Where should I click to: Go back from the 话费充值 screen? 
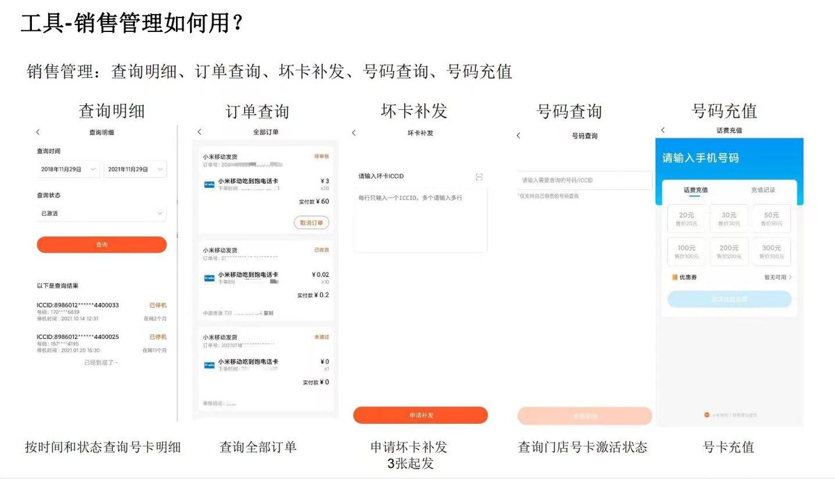click(663, 130)
